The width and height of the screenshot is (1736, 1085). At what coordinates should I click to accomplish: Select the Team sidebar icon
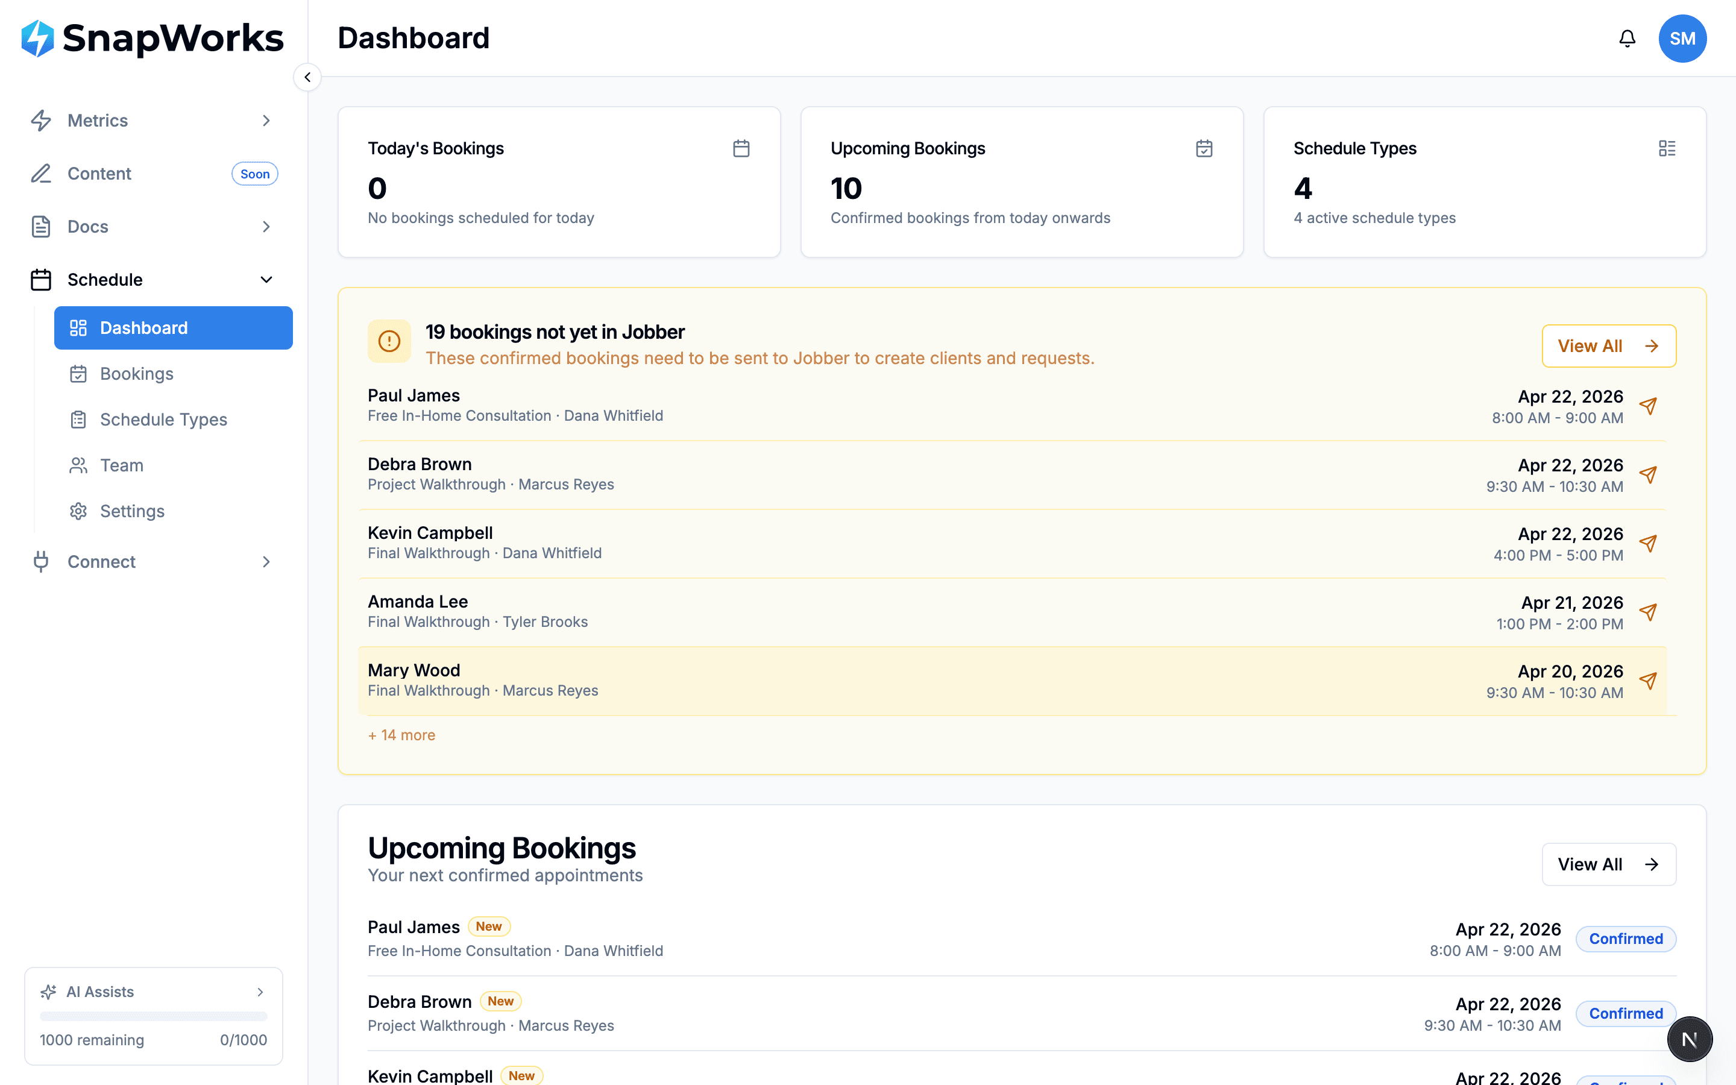pos(78,465)
